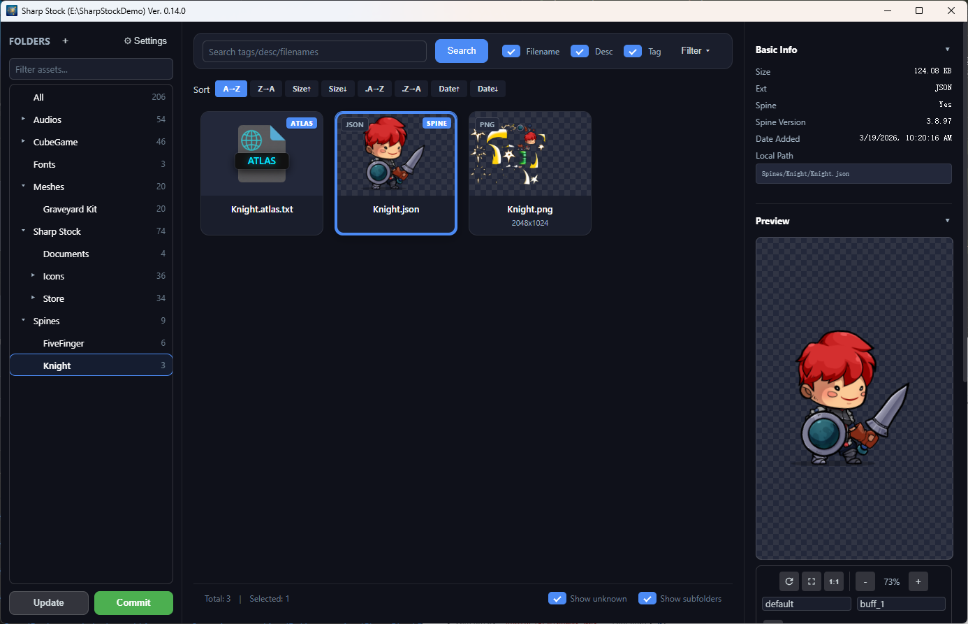The height and width of the screenshot is (624, 968).
Task: Click the fit-to-view preview icon
Action: 812,581
